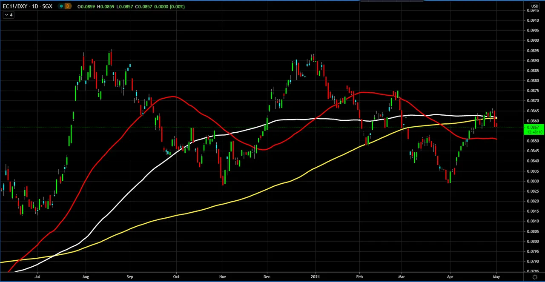Click the Sep label on time axis
Image resolution: width=545 pixels, height=282 pixels.
tap(130, 276)
